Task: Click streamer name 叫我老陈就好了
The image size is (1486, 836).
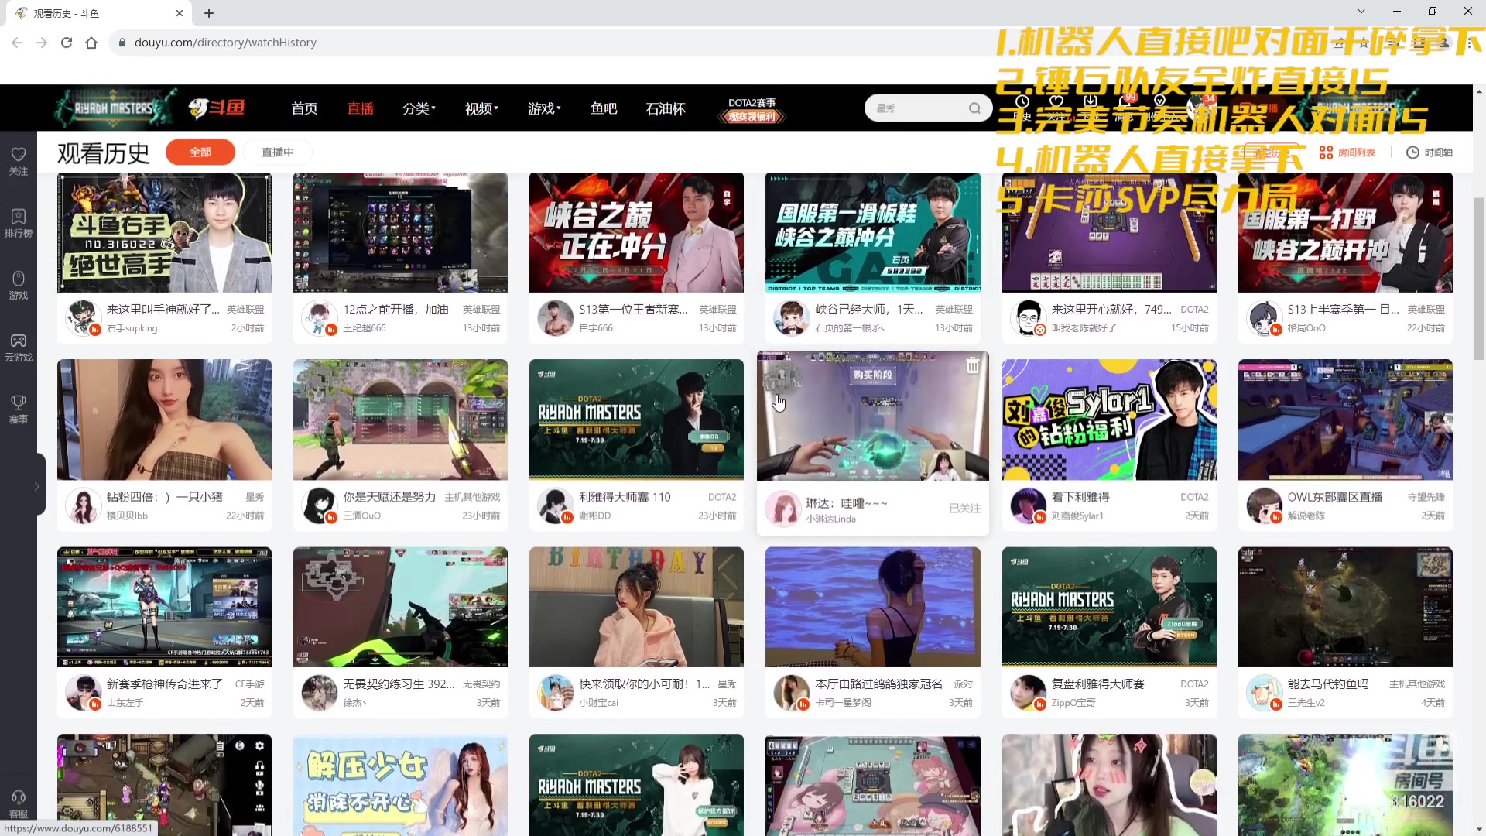Action: 1084,328
